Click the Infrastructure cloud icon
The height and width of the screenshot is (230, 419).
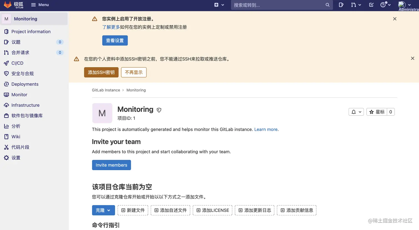click(6, 105)
